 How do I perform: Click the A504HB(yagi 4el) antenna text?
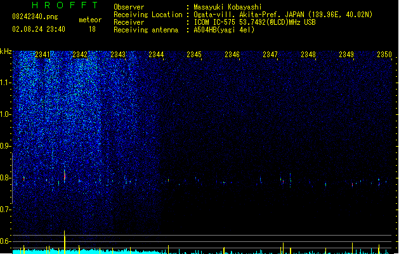(x=224, y=30)
